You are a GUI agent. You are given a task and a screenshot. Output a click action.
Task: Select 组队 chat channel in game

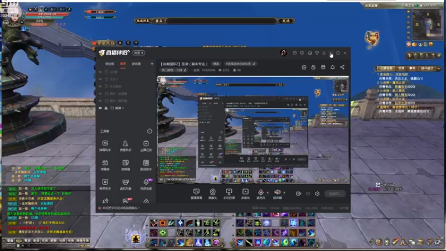tap(19, 241)
